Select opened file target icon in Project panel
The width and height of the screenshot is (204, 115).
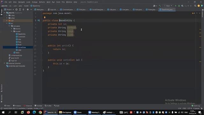16,10
